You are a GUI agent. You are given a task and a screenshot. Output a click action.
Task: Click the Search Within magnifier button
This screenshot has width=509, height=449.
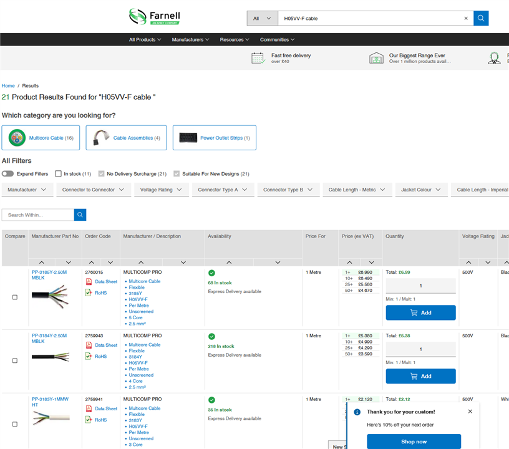pyautogui.click(x=80, y=215)
